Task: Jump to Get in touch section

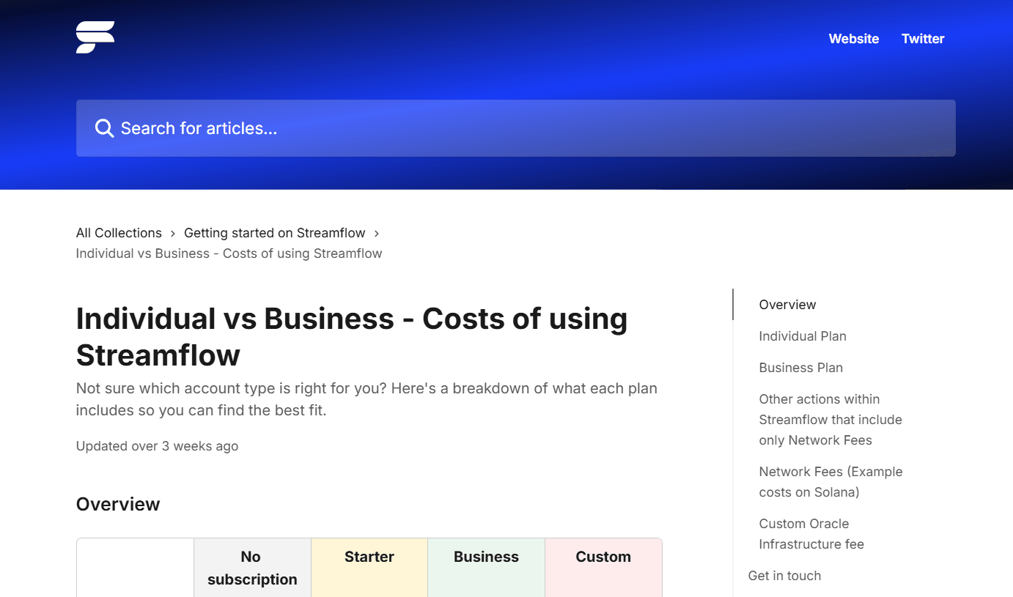Action: click(x=784, y=576)
